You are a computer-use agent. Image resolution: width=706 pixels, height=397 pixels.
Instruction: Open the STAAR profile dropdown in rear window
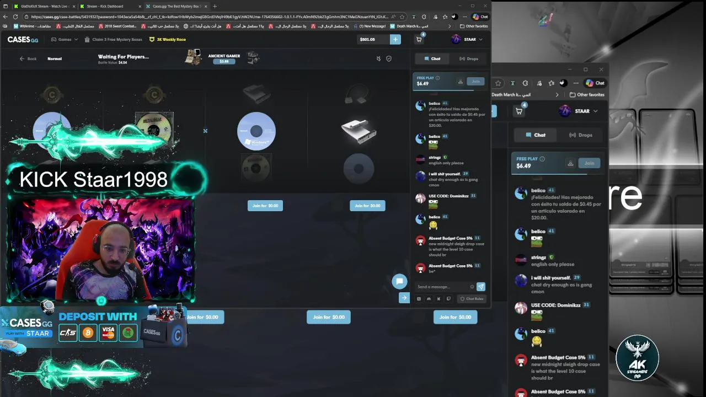pos(578,111)
